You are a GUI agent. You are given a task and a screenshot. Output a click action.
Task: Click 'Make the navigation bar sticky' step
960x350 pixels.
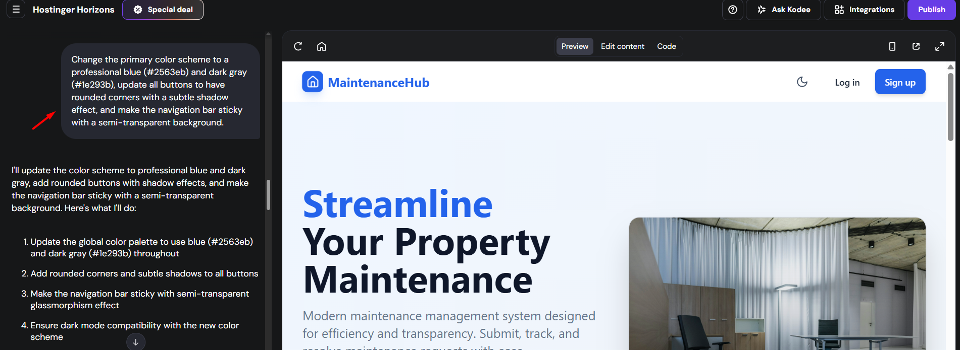pyautogui.click(x=140, y=299)
